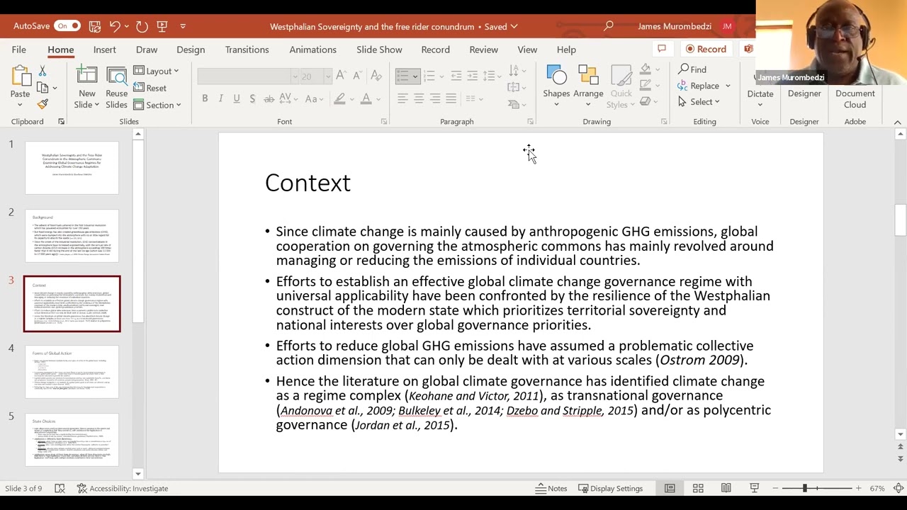Click Accessibility: Investigate in status bar

pyautogui.click(x=123, y=488)
